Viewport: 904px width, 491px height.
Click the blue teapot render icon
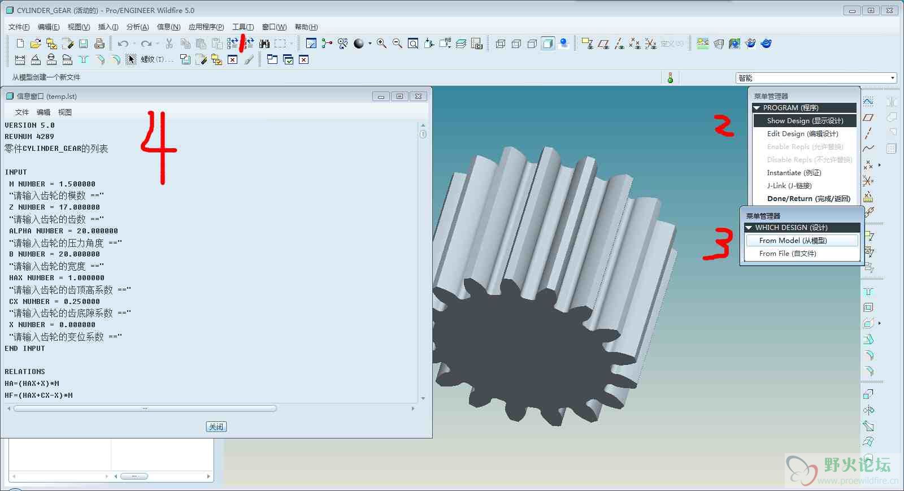tap(766, 44)
